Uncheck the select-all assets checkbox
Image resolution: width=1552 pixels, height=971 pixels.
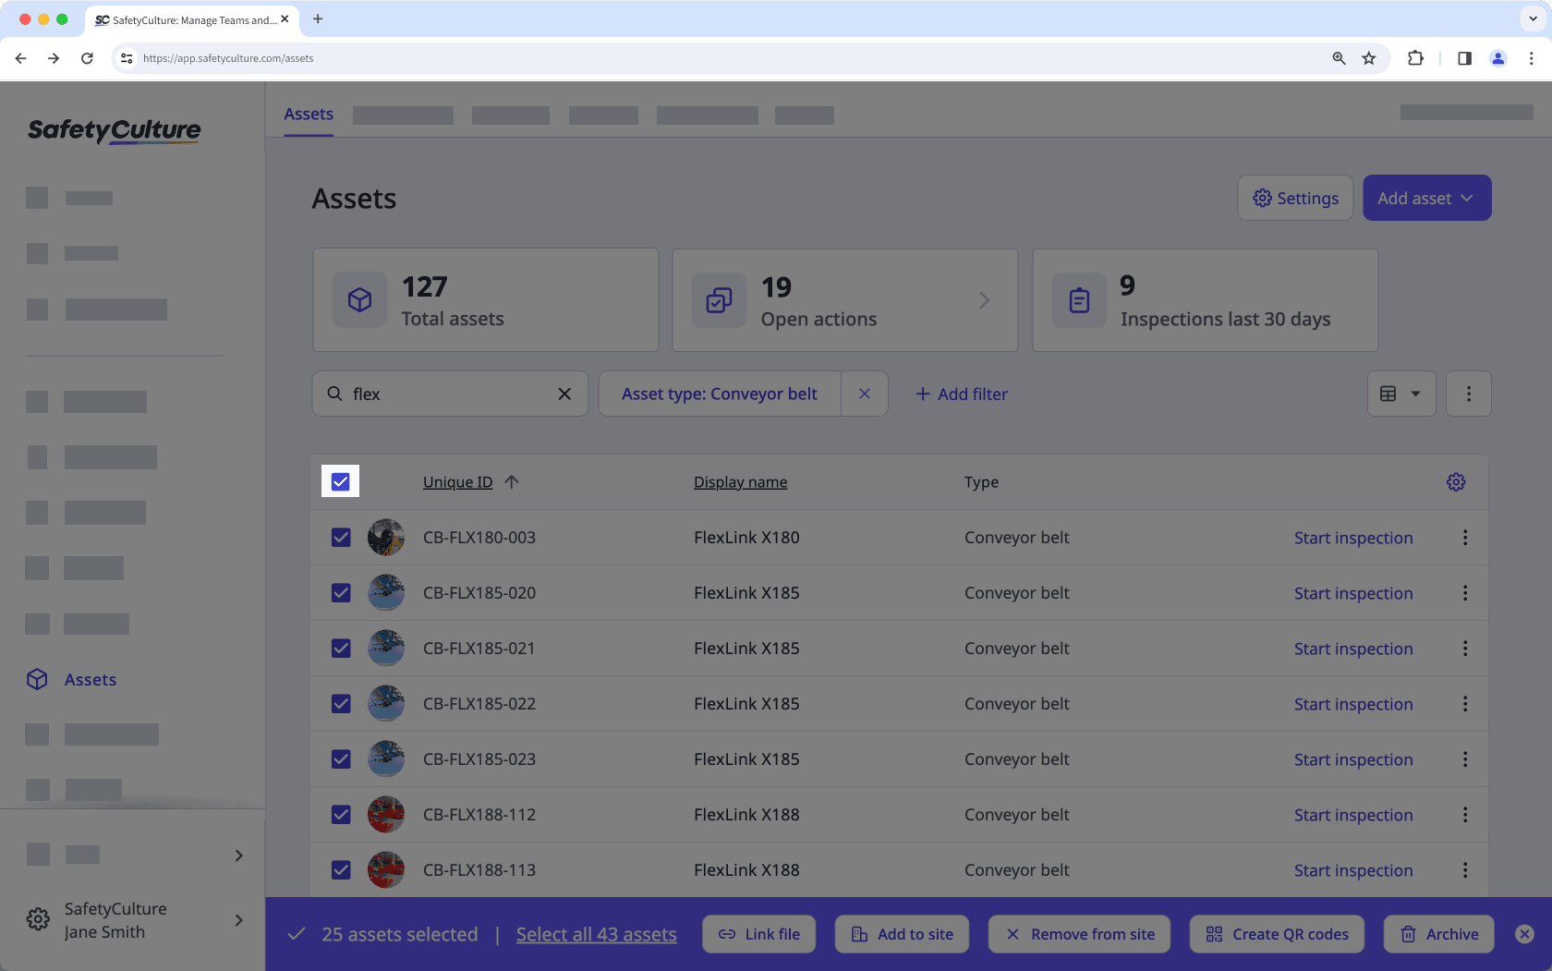pos(341,481)
